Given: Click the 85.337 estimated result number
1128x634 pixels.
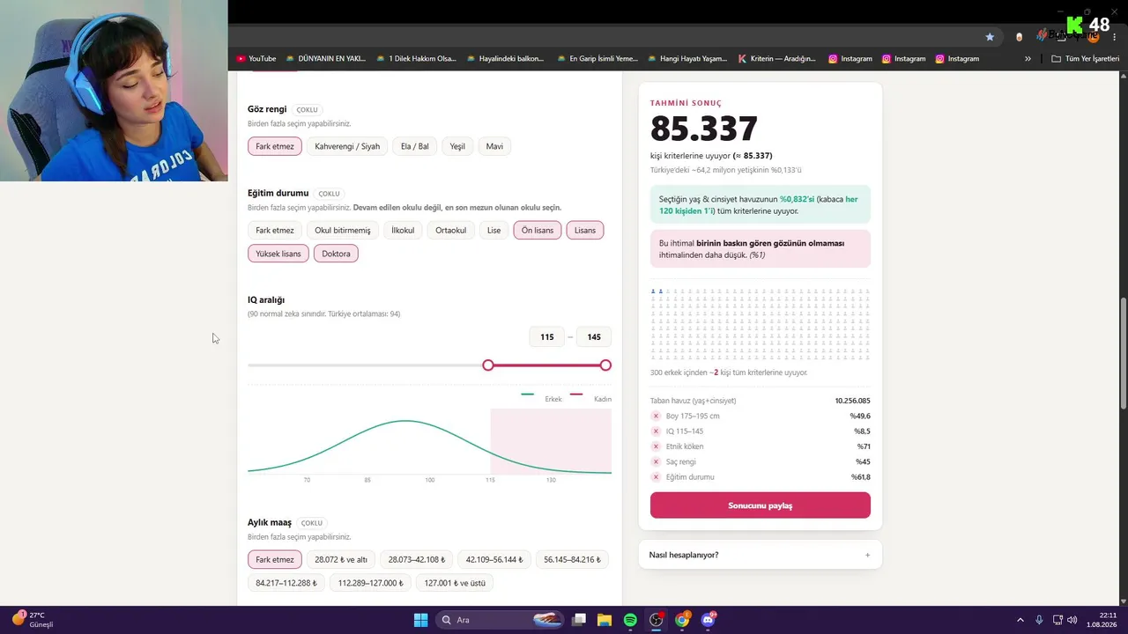Looking at the screenshot, I should click(703, 129).
